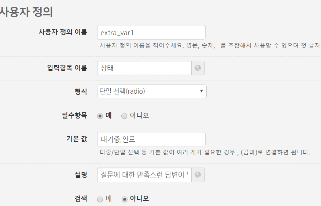Open the 형식 dropdown showing 단일 선택(radio)
Viewport: 321px width, 206px height.
pos(152,91)
